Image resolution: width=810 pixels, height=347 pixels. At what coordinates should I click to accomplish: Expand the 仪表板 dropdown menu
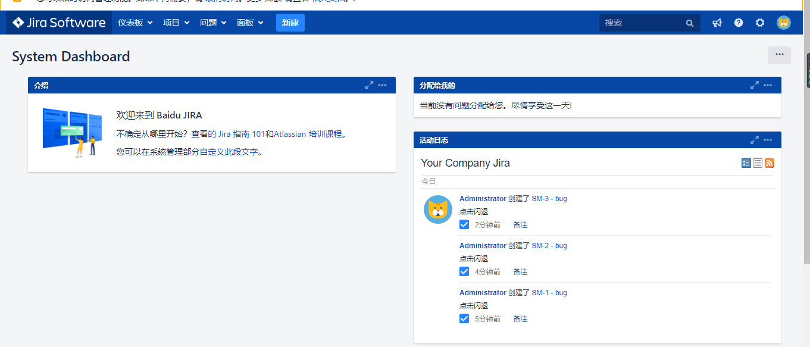pos(135,23)
